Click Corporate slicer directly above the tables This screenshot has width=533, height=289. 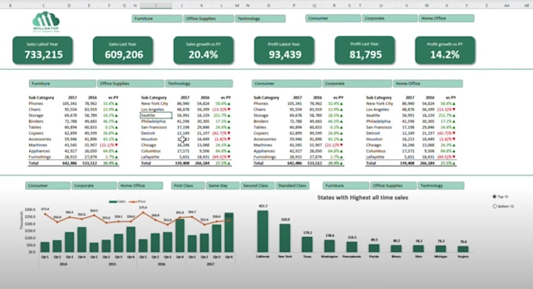click(x=357, y=84)
